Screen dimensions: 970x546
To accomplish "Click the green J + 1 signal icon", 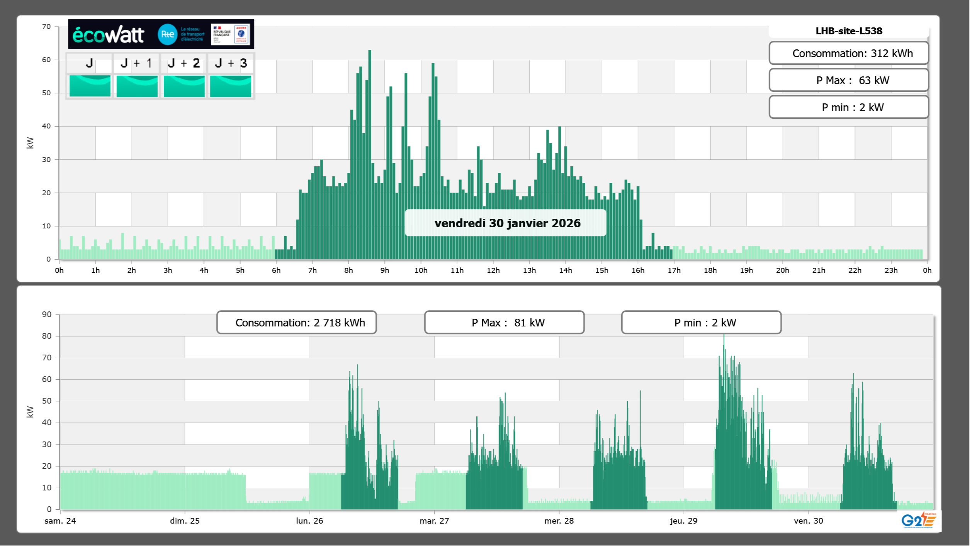I will coord(137,86).
